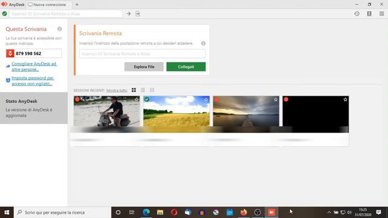Screen dimensions: 388x218
Task: Launch Opera browser from taskbar
Action: click(174, 213)
